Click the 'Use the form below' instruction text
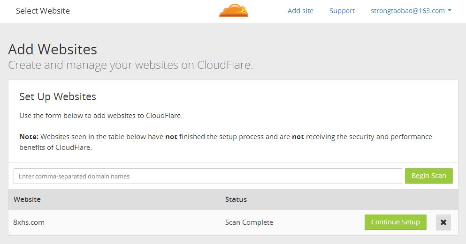 point(101,116)
